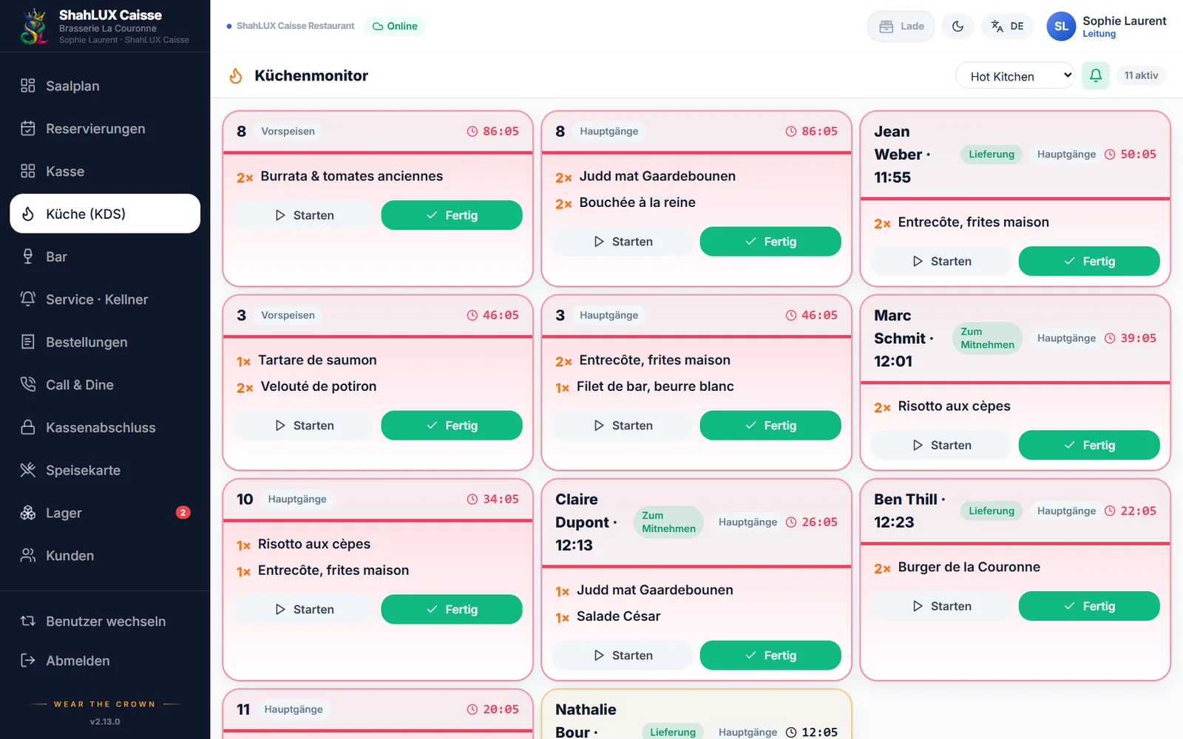Open the DE language selector
This screenshot has height=739, width=1183.
click(x=1007, y=27)
